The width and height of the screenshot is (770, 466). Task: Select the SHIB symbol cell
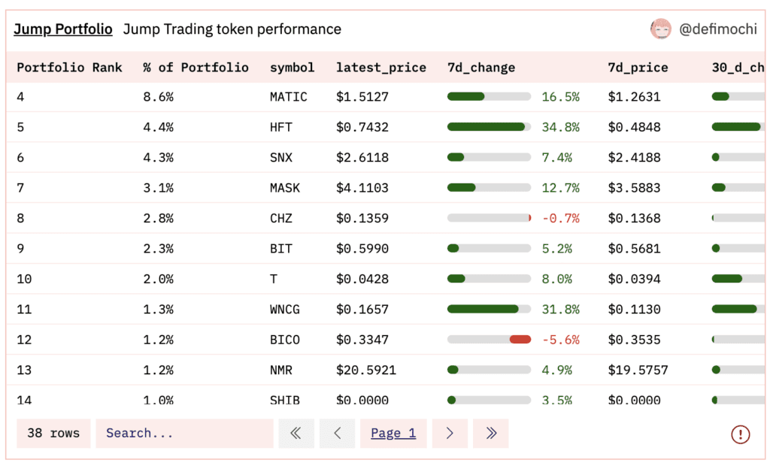click(285, 400)
